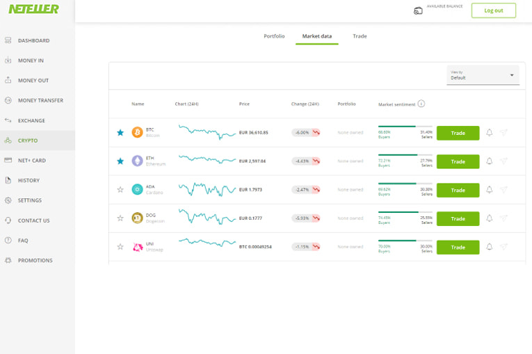Image resolution: width=532 pixels, height=354 pixels.
Task: Click the Promotions badge icon
Action: point(8,260)
